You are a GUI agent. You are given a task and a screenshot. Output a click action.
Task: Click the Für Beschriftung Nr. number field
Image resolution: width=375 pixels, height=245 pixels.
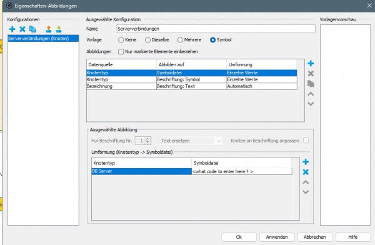[x=141, y=141]
